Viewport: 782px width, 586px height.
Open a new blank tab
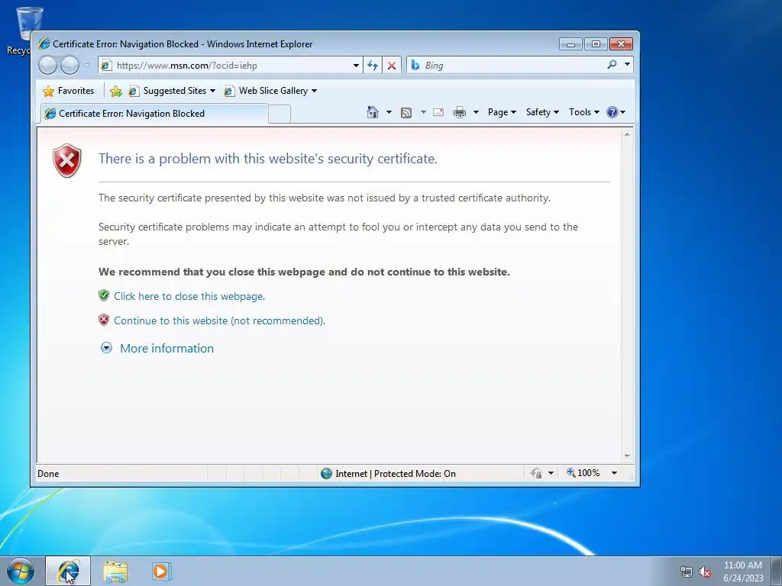click(280, 114)
